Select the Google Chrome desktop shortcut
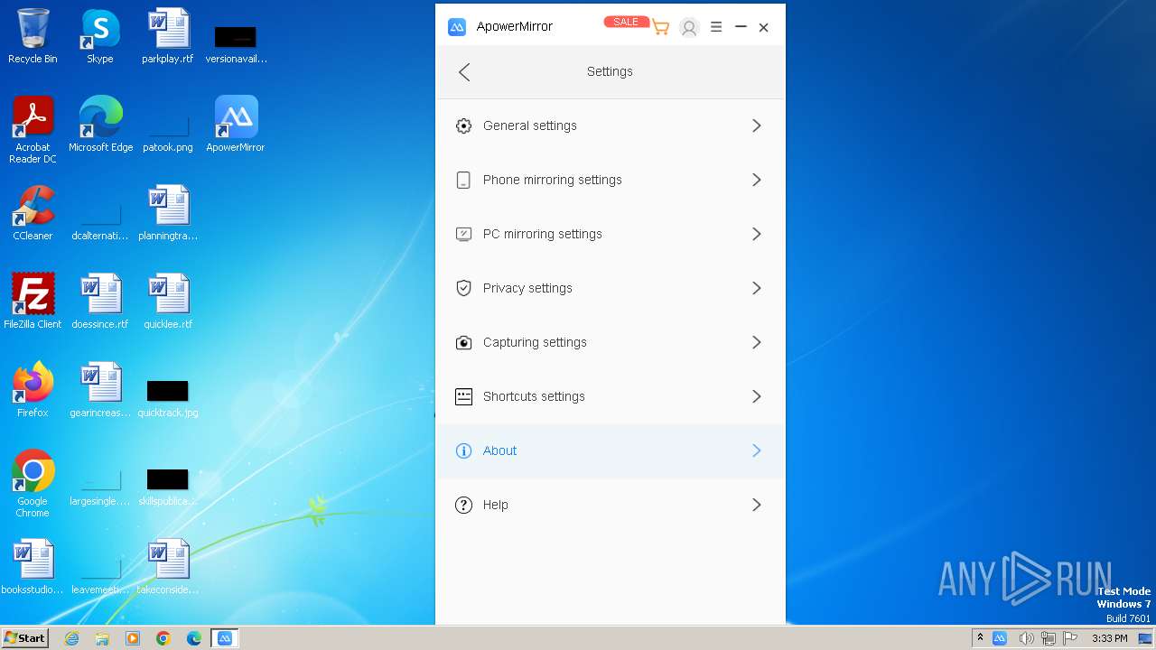 tap(33, 484)
